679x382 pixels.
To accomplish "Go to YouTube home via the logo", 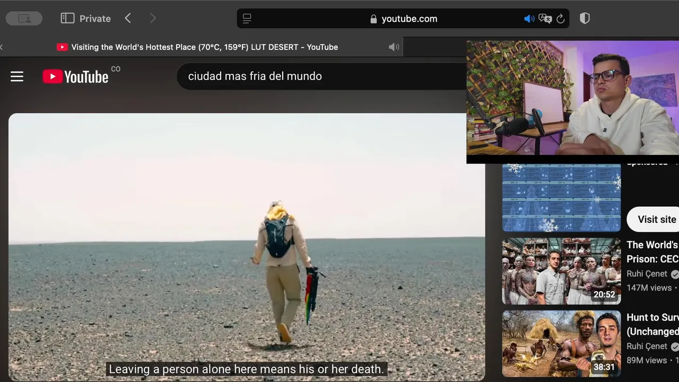I will 75,77.
